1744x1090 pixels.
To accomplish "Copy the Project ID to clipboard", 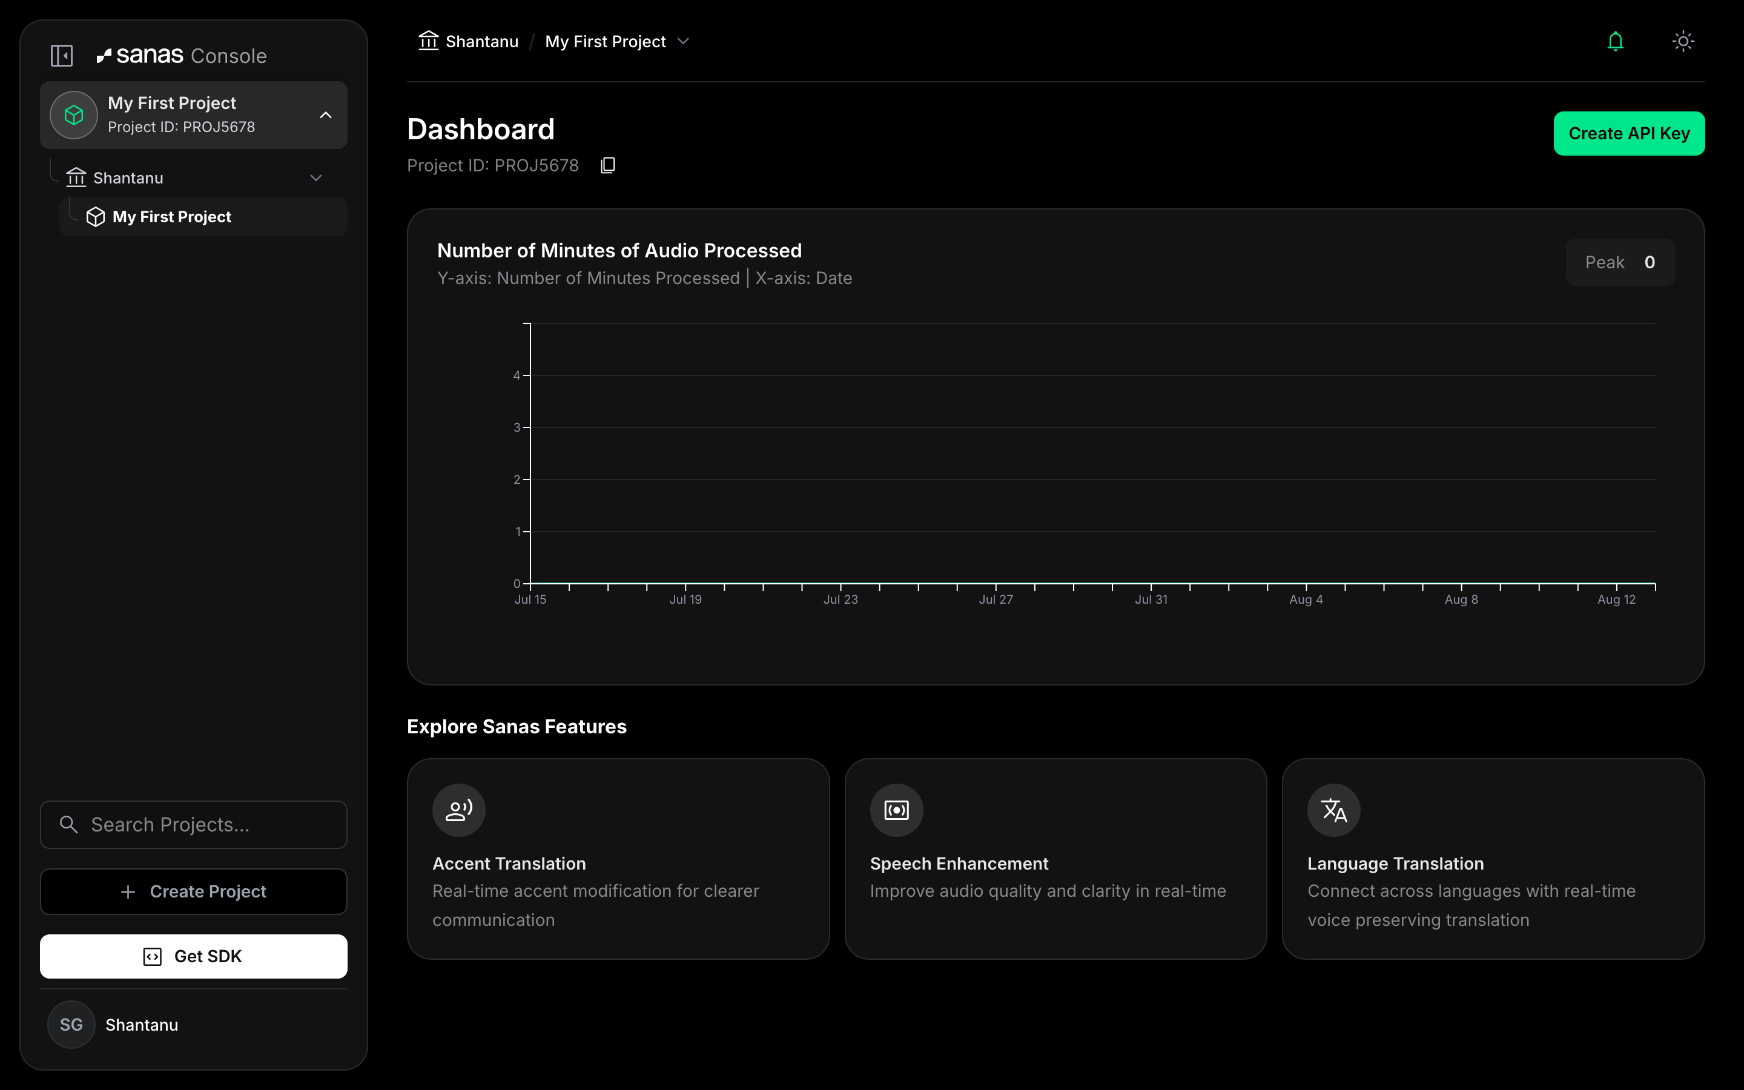I will 607,166.
